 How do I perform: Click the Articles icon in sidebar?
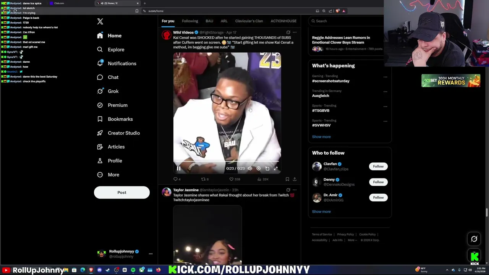tap(100, 147)
